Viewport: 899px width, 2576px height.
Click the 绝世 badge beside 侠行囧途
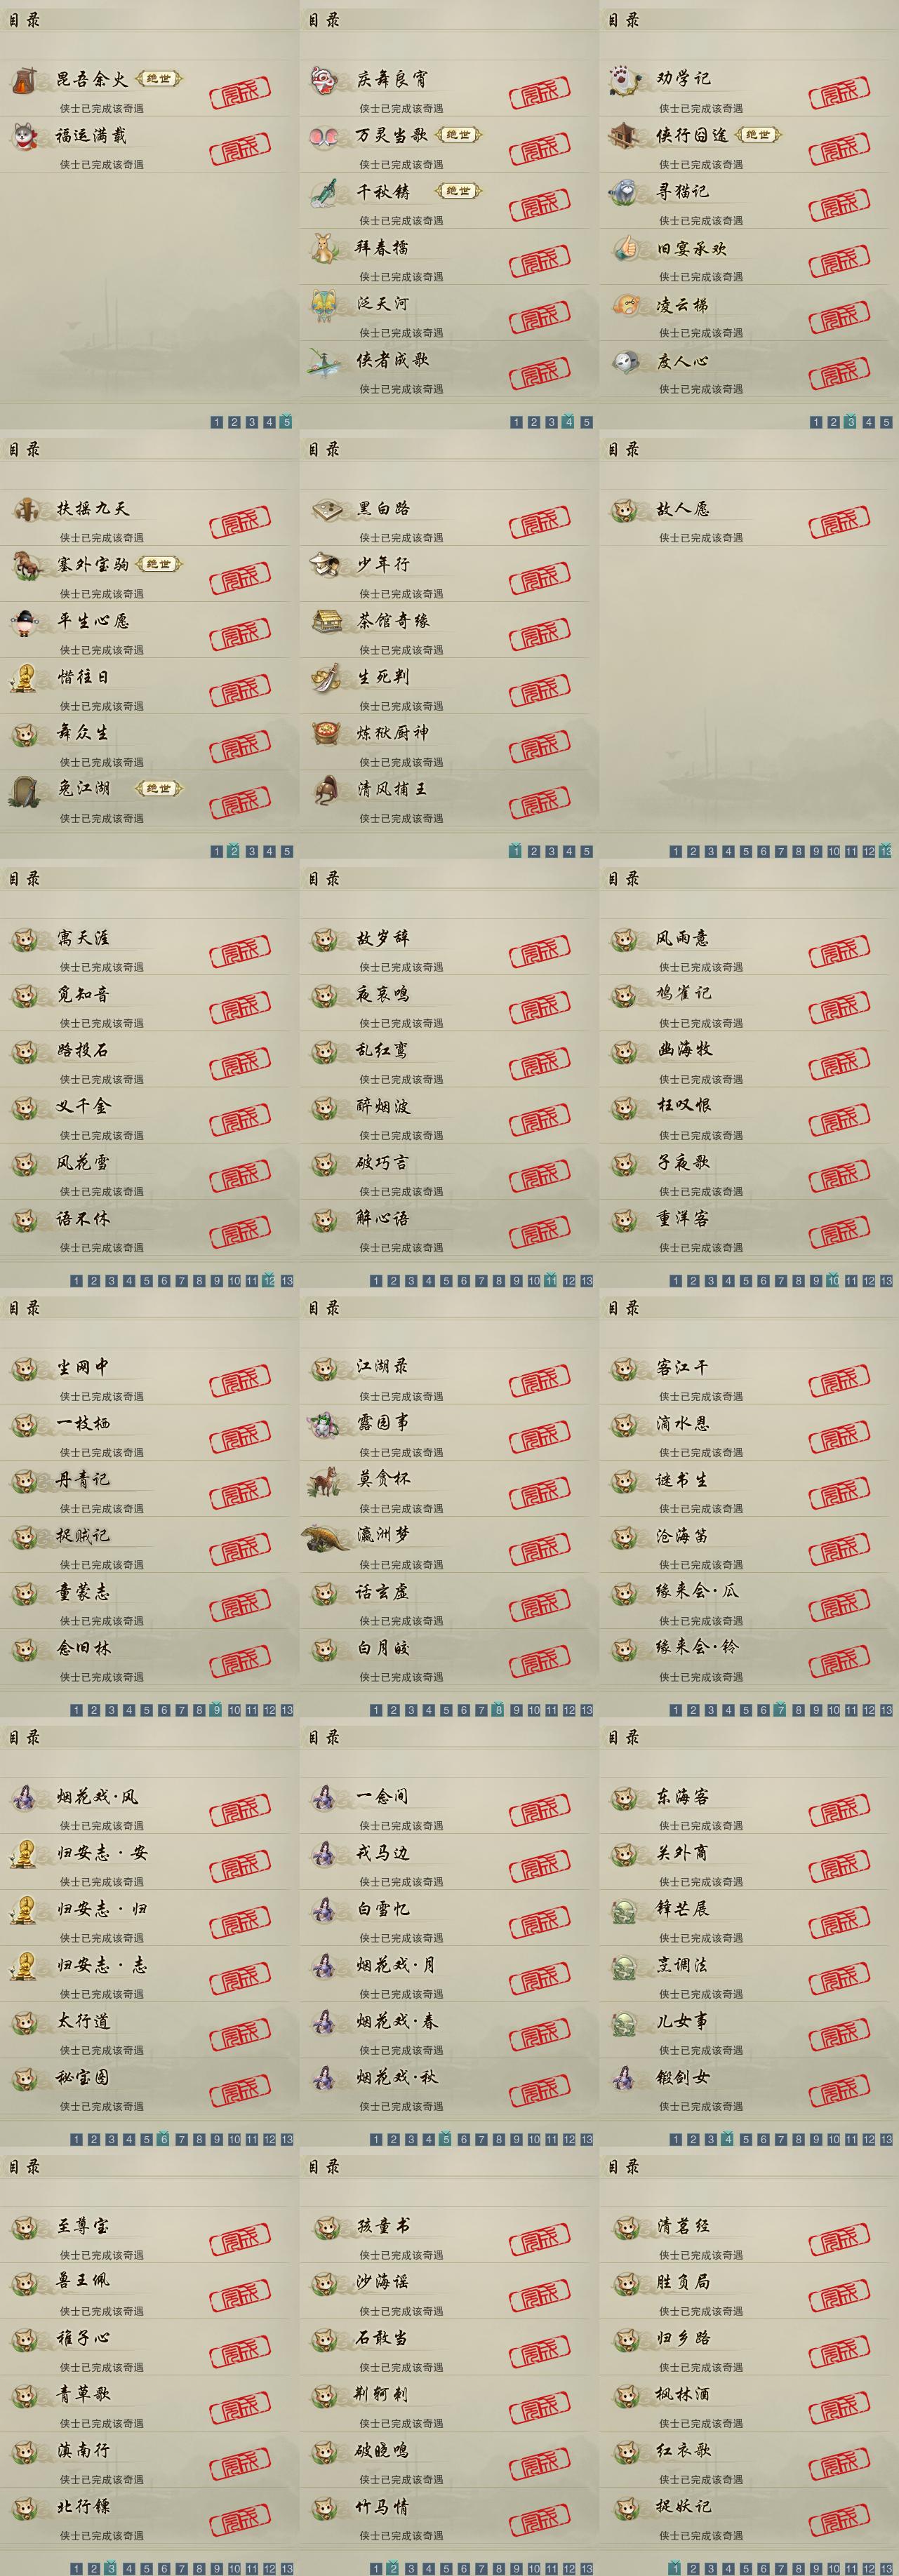click(758, 134)
